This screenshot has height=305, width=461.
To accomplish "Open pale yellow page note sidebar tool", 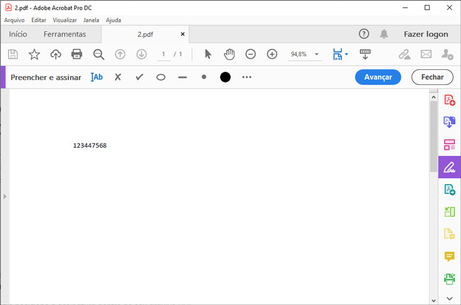I will point(449,234).
